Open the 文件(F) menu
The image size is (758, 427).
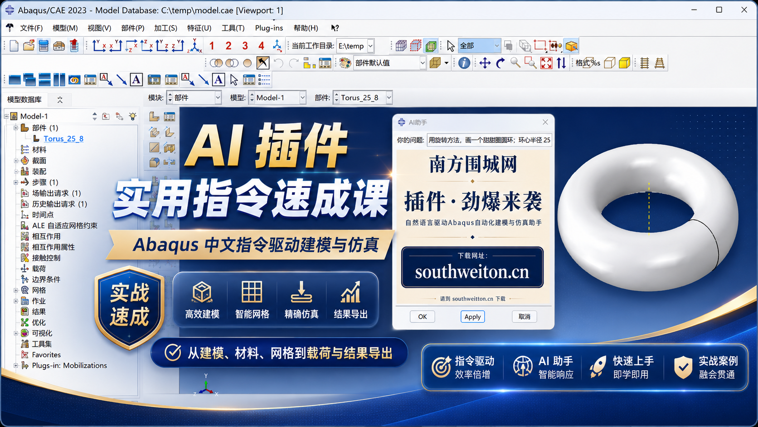pyautogui.click(x=31, y=28)
